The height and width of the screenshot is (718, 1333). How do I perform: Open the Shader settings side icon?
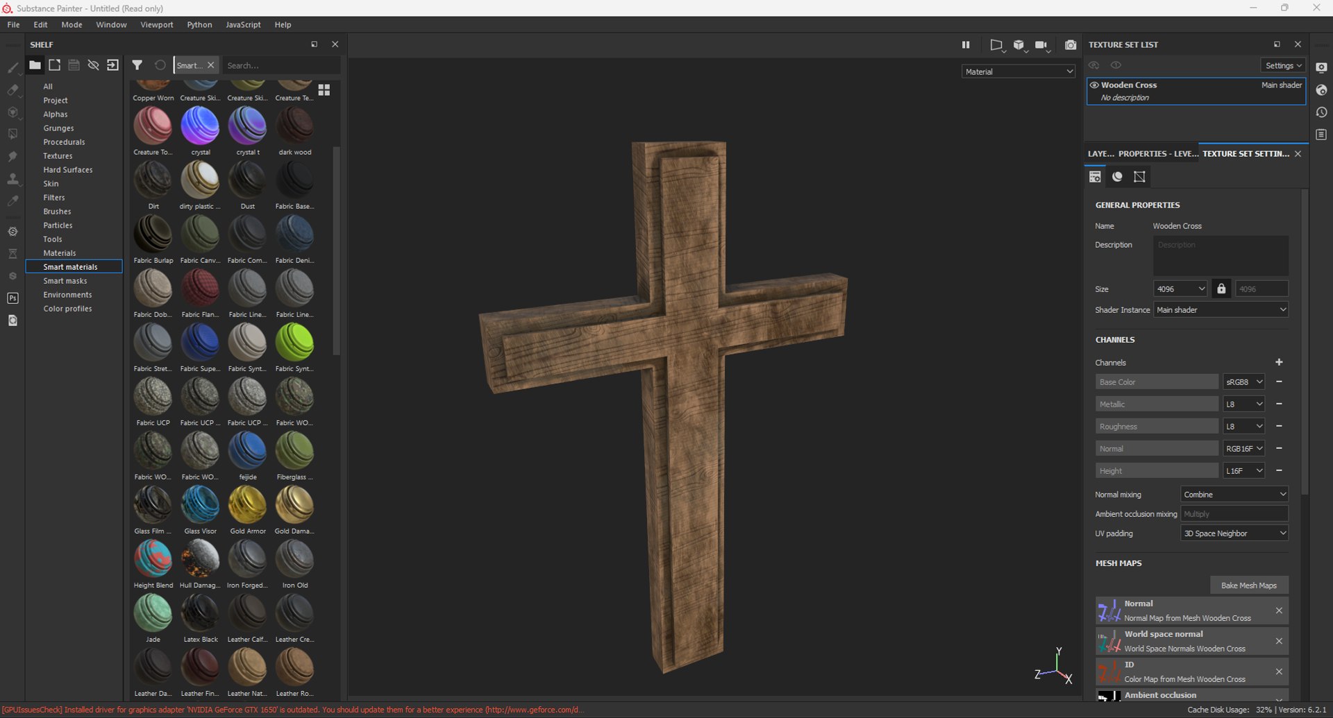(x=1321, y=89)
